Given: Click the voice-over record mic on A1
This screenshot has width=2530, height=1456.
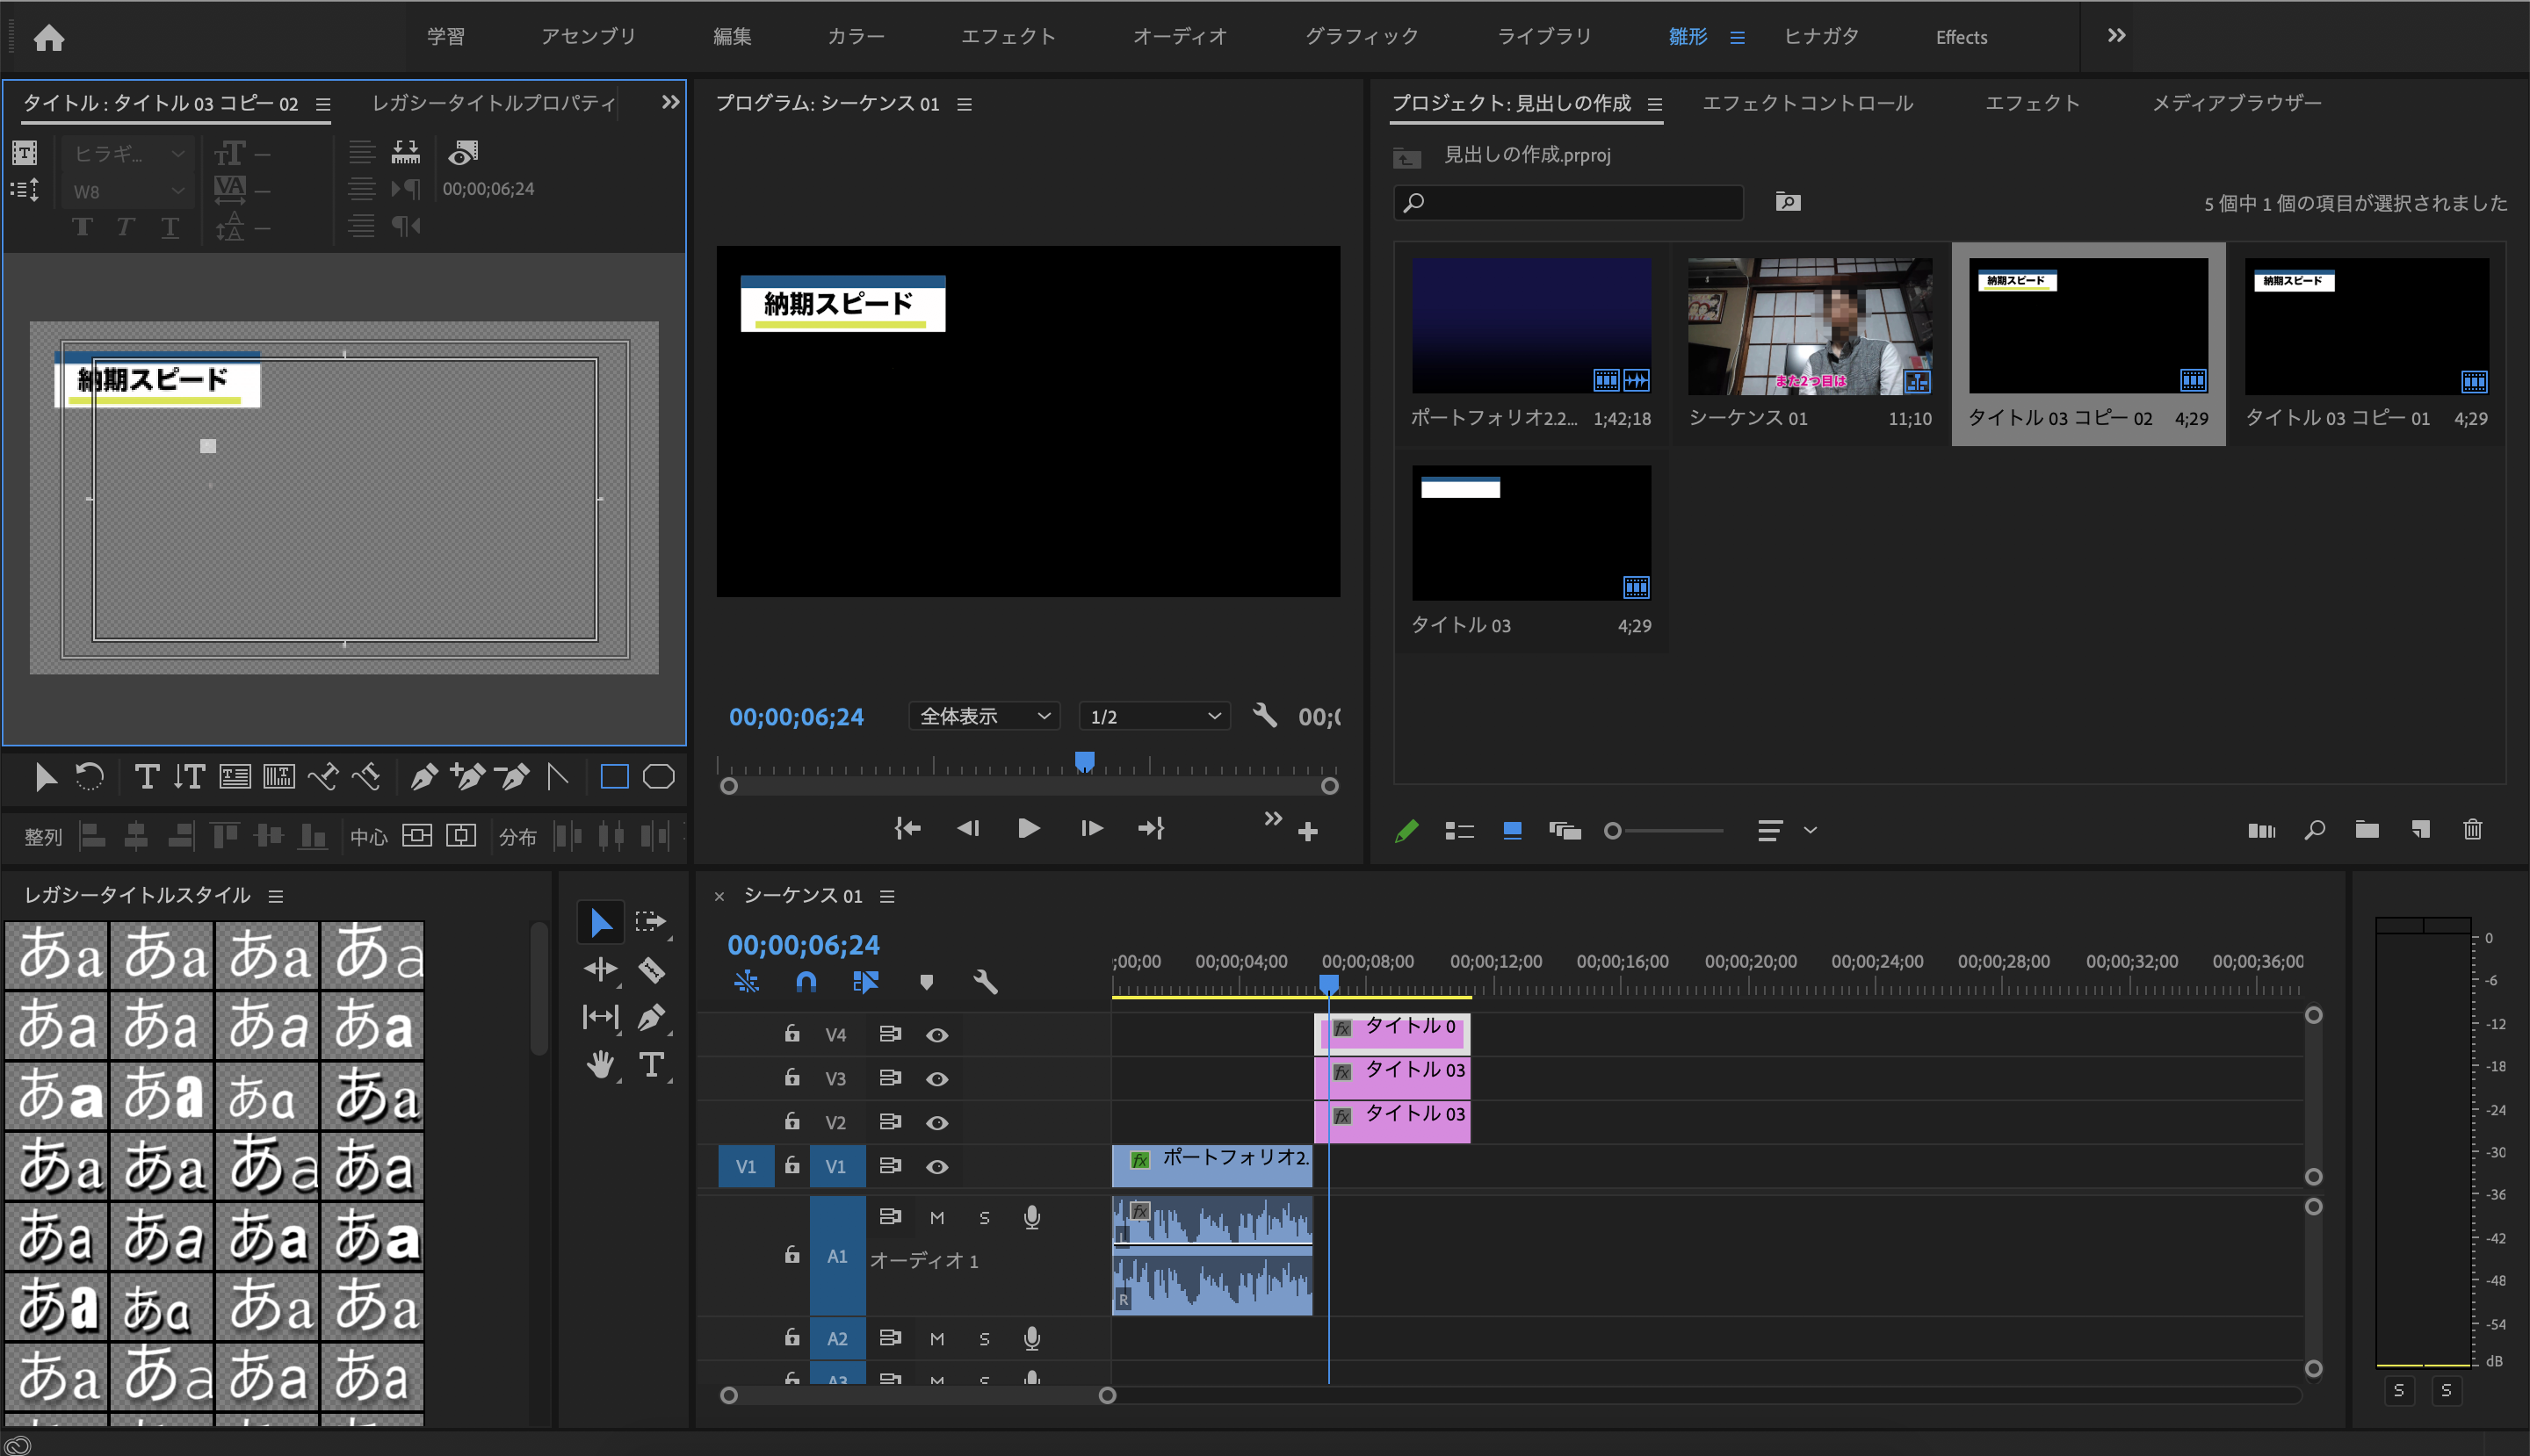Looking at the screenshot, I should (1031, 1217).
